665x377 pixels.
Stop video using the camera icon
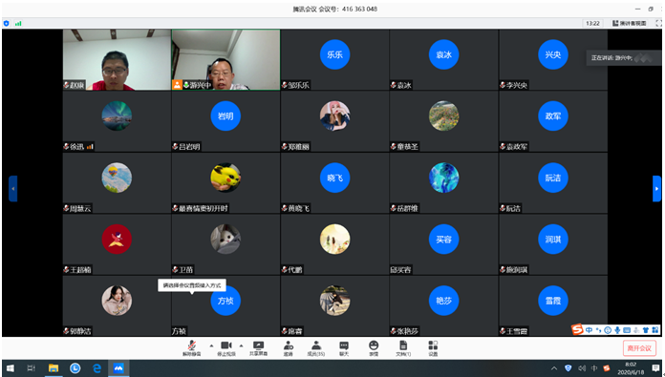(x=226, y=348)
